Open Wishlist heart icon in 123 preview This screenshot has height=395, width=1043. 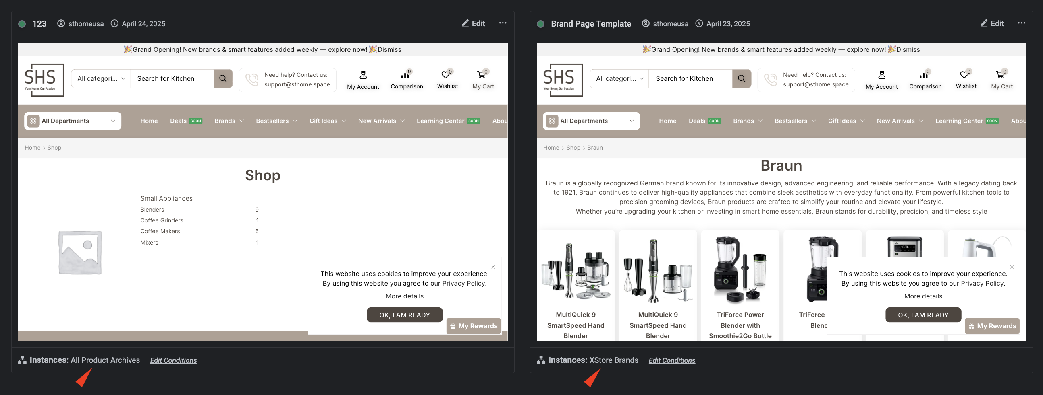(445, 75)
